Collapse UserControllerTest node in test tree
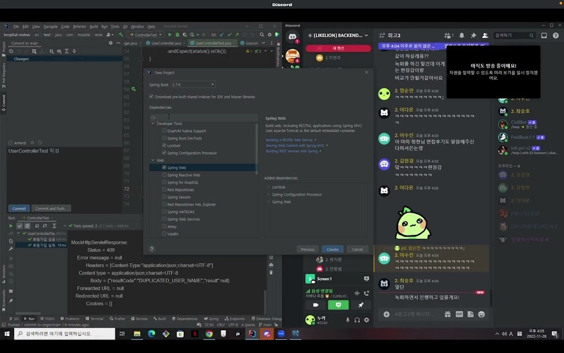 [19, 233]
